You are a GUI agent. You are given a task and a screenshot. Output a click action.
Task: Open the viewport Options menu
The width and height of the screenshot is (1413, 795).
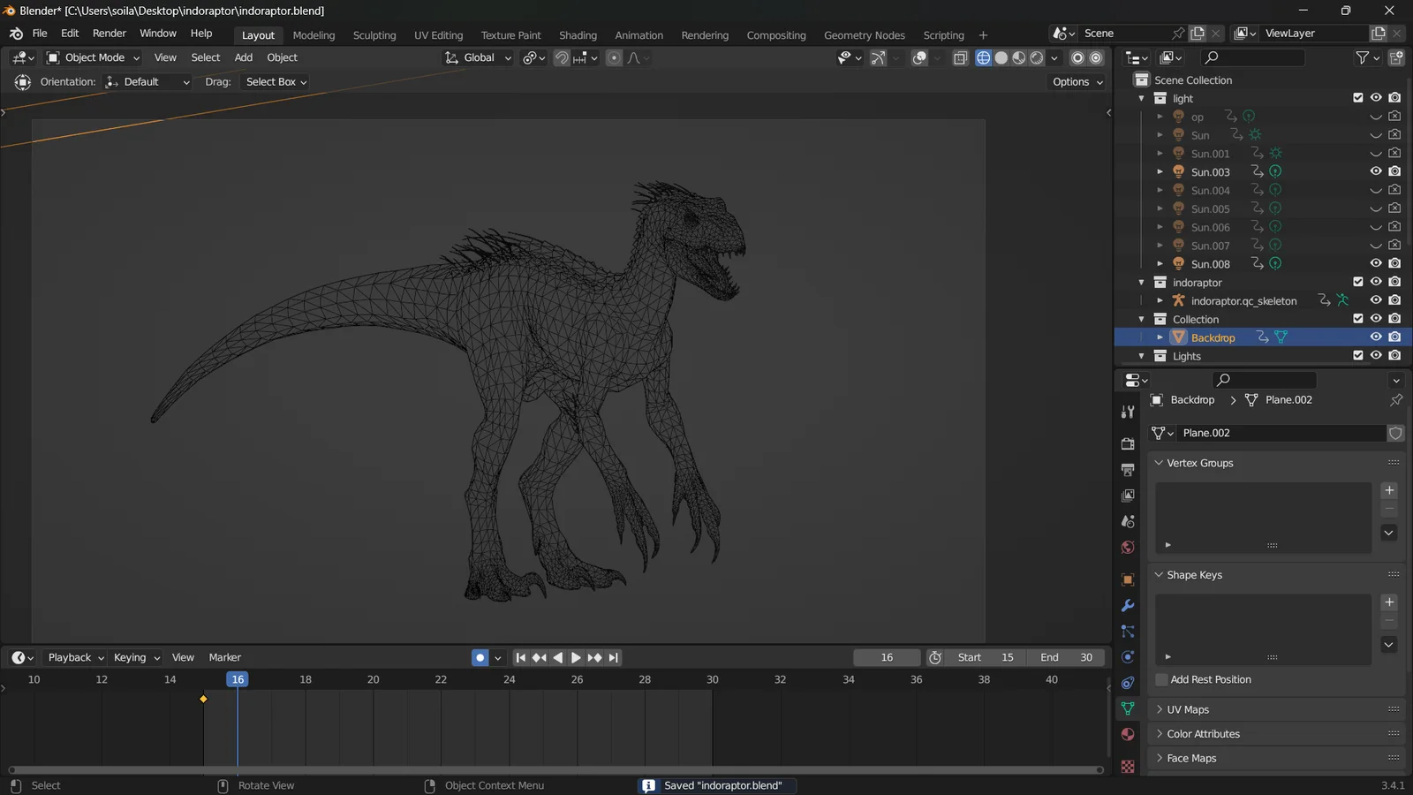tap(1076, 81)
